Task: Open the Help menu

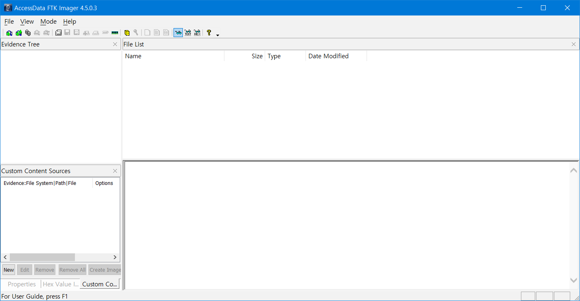Action: tap(70, 22)
